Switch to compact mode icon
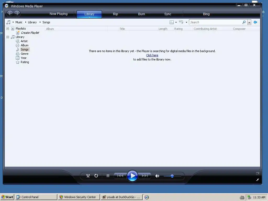Viewport: 268px width, 201px height. tap(258, 180)
